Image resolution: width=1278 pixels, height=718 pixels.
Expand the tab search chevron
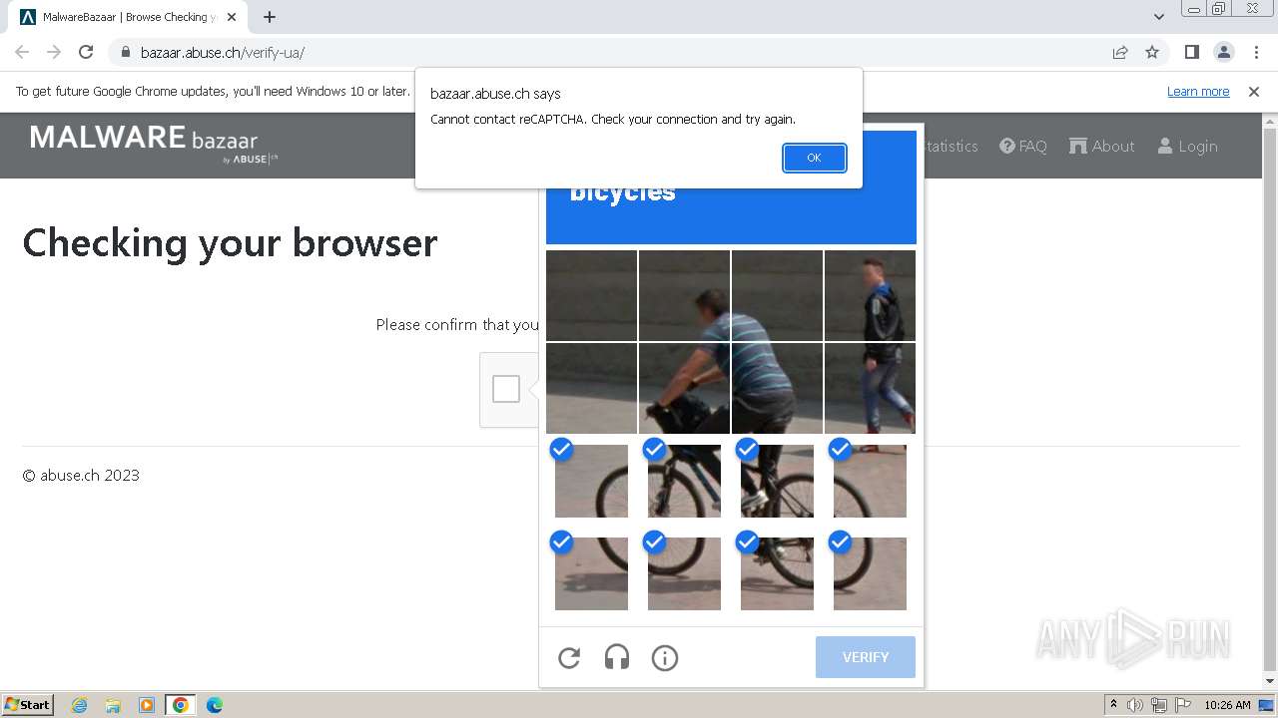pyautogui.click(x=1158, y=17)
